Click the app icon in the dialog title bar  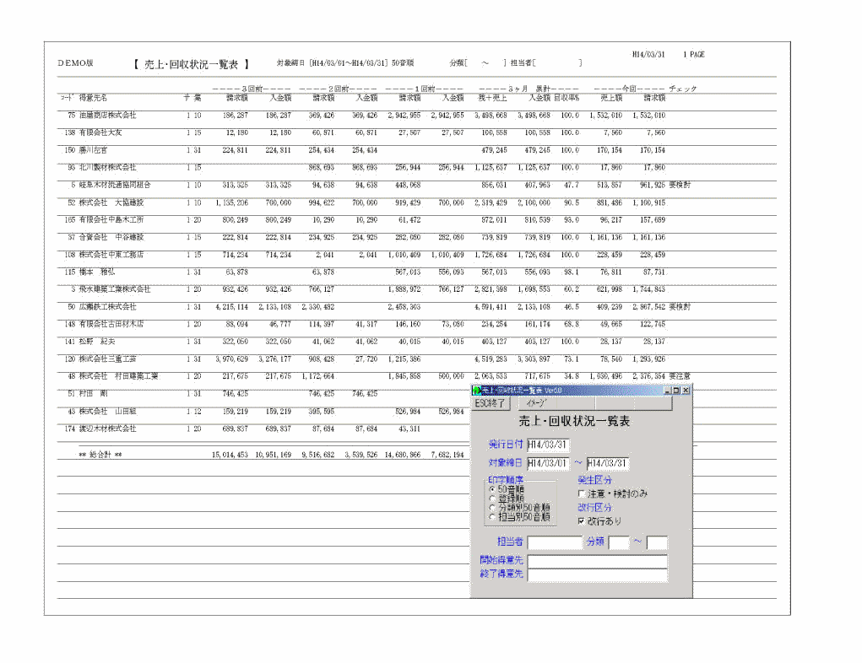click(477, 391)
